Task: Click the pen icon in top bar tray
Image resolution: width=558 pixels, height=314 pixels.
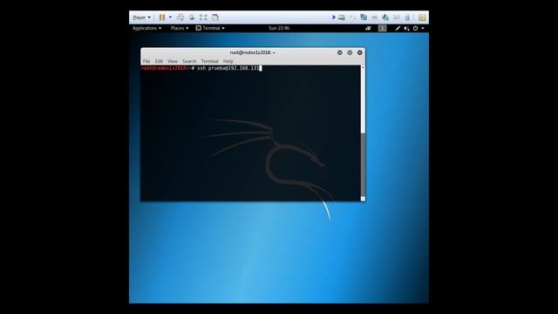Action: (x=398, y=28)
